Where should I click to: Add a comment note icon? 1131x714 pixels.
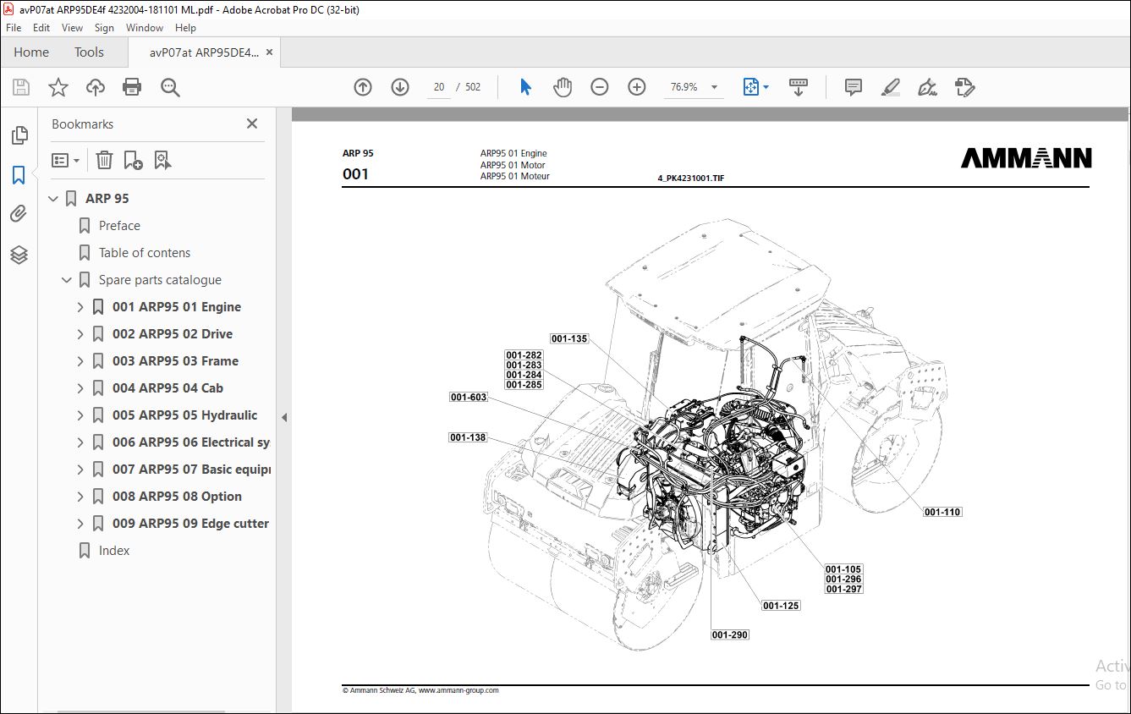click(854, 87)
